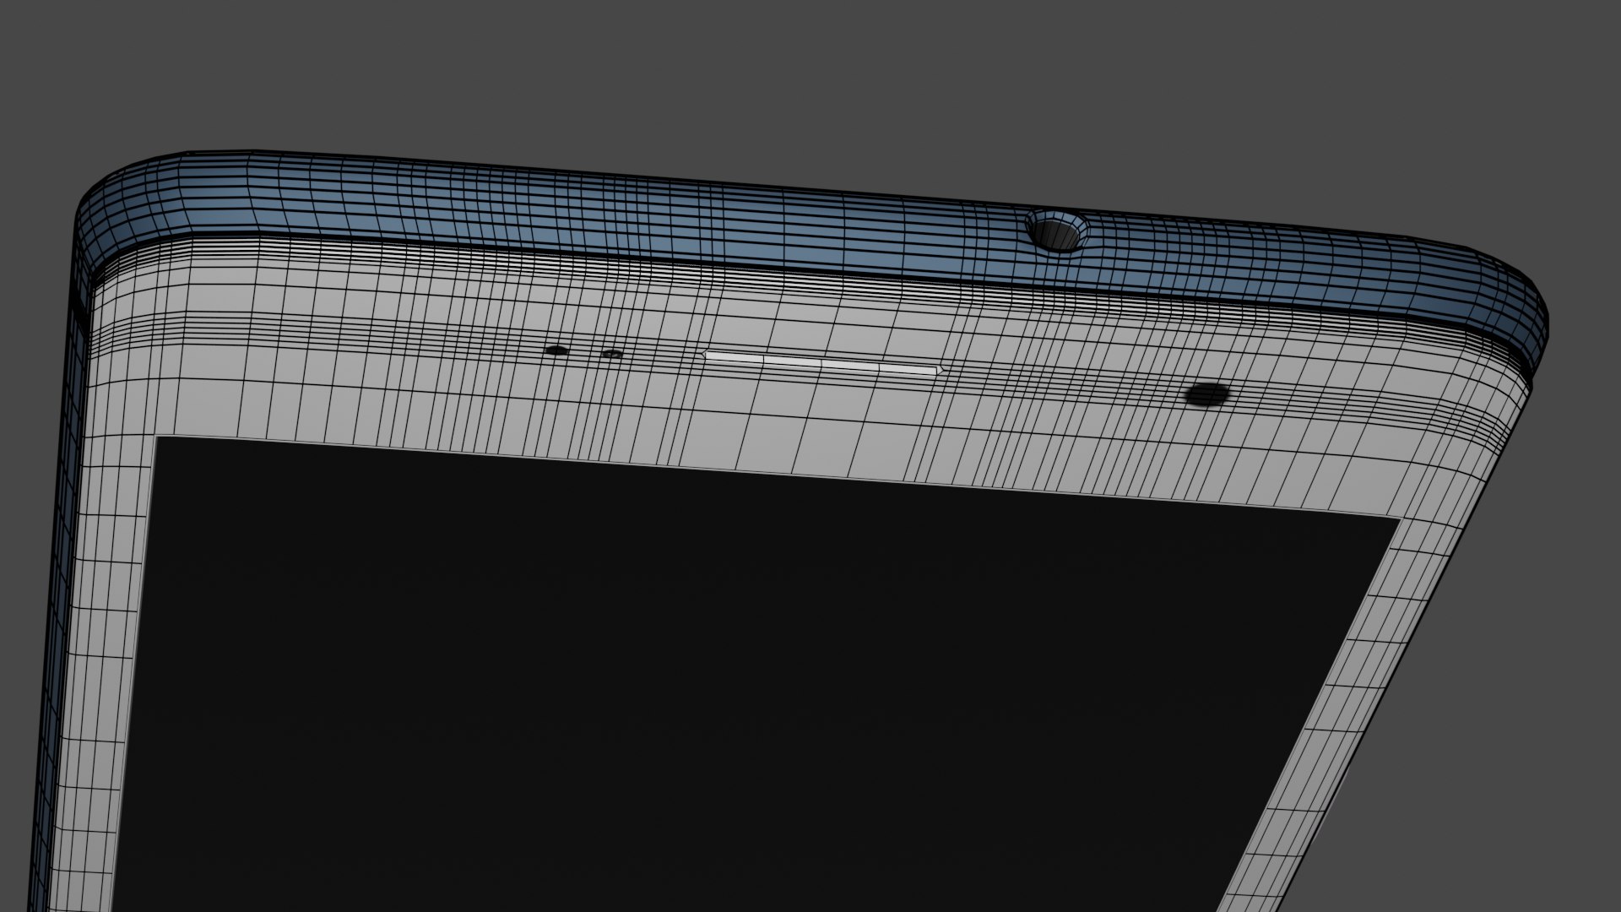This screenshot has height=912, width=1621.
Task: Click the right proximity sensor dot
Action: pyautogui.click(x=612, y=354)
